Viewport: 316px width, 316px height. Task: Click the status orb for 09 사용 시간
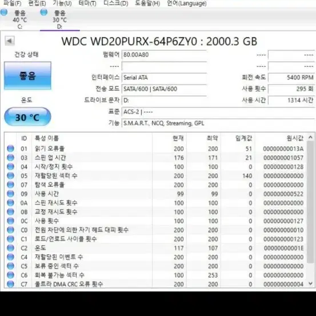(10, 194)
